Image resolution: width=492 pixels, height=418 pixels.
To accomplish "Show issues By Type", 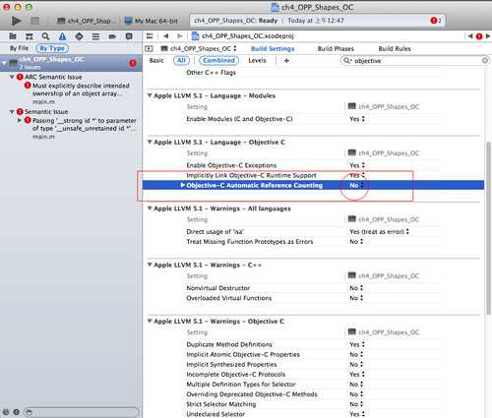I will click(x=52, y=48).
